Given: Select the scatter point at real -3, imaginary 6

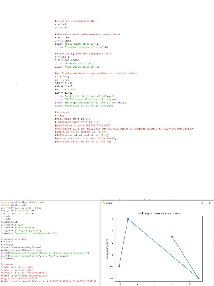Looking at the screenshot, I should click(x=128, y=219).
